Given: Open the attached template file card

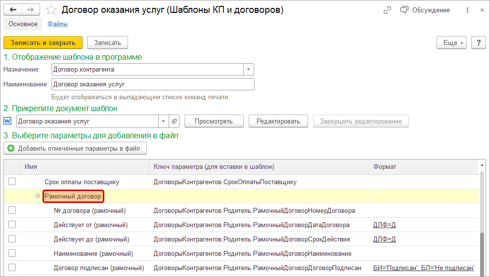Looking at the screenshot, I should (x=174, y=121).
